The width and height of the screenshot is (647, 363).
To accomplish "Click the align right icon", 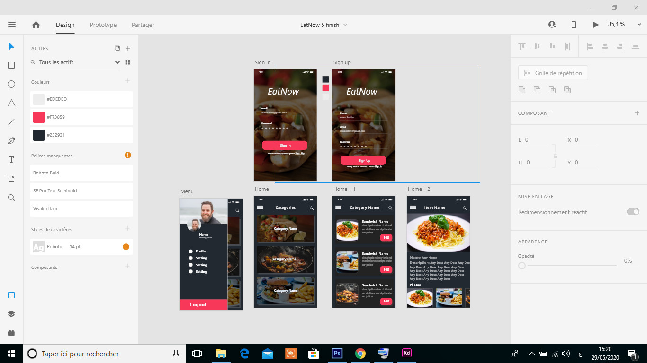I will pos(620,46).
